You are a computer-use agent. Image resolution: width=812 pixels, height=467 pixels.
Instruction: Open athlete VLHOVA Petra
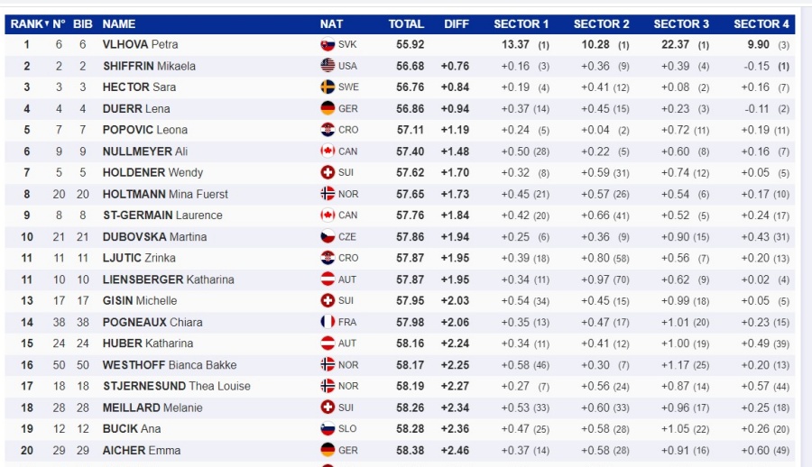pyautogui.click(x=141, y=44)
